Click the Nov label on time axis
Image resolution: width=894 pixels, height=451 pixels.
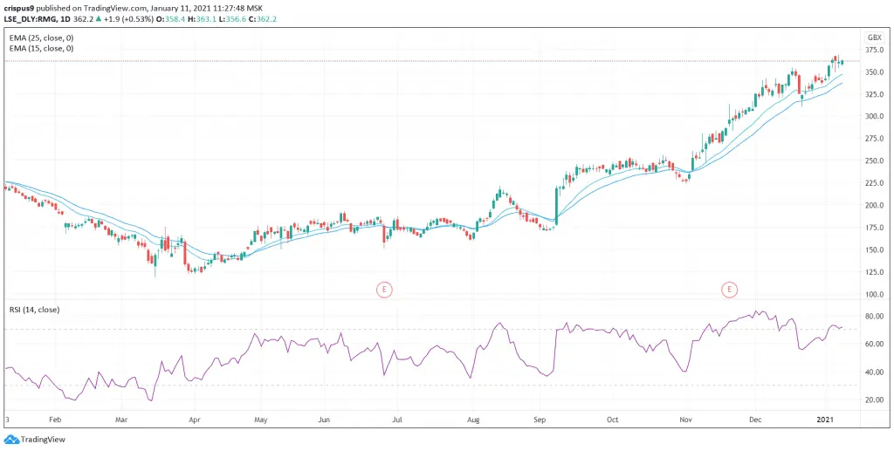point(686,420)
